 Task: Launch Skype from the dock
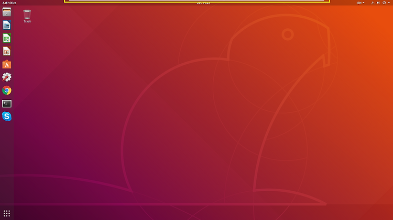click(7, 116)
